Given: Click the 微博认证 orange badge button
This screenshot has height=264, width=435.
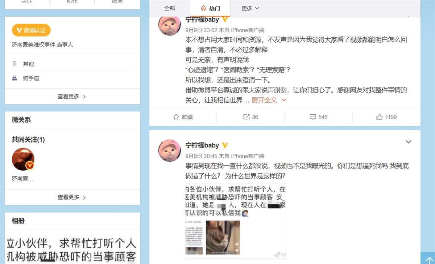Looking at the screenshot, I should click(31, 30).
